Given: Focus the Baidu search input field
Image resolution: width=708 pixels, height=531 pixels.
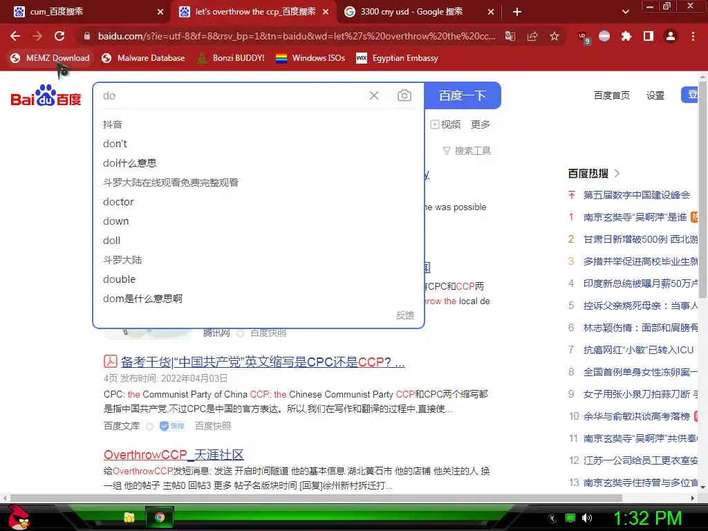Looking at the screenshot, I should (x=230, y=95).
